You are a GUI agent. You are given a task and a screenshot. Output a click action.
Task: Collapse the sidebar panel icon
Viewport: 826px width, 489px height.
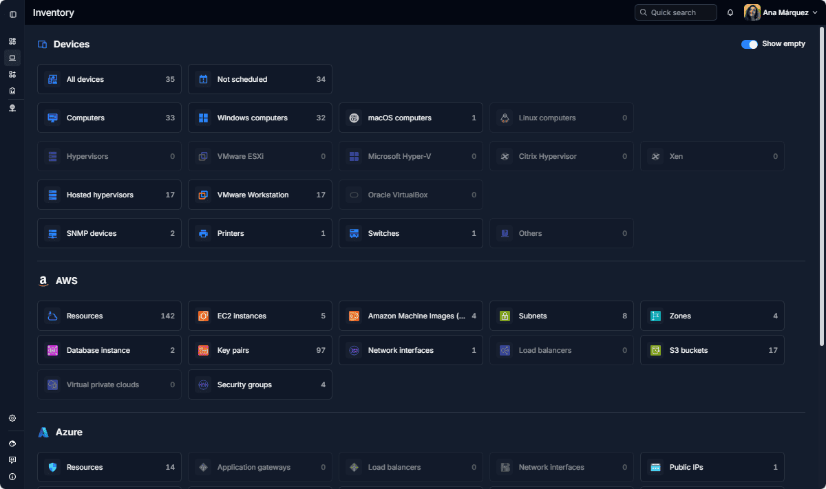(12, 14)
